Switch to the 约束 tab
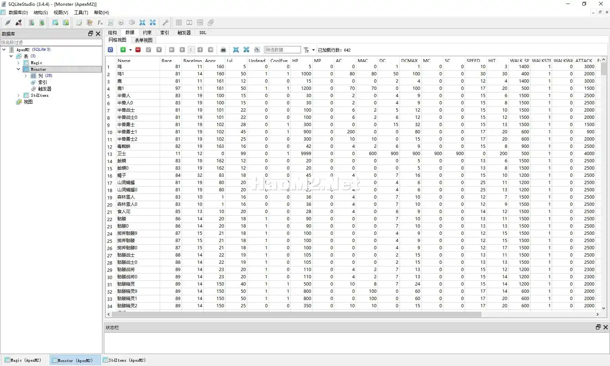This screenshot has height=366, width=610. point(147,33)
